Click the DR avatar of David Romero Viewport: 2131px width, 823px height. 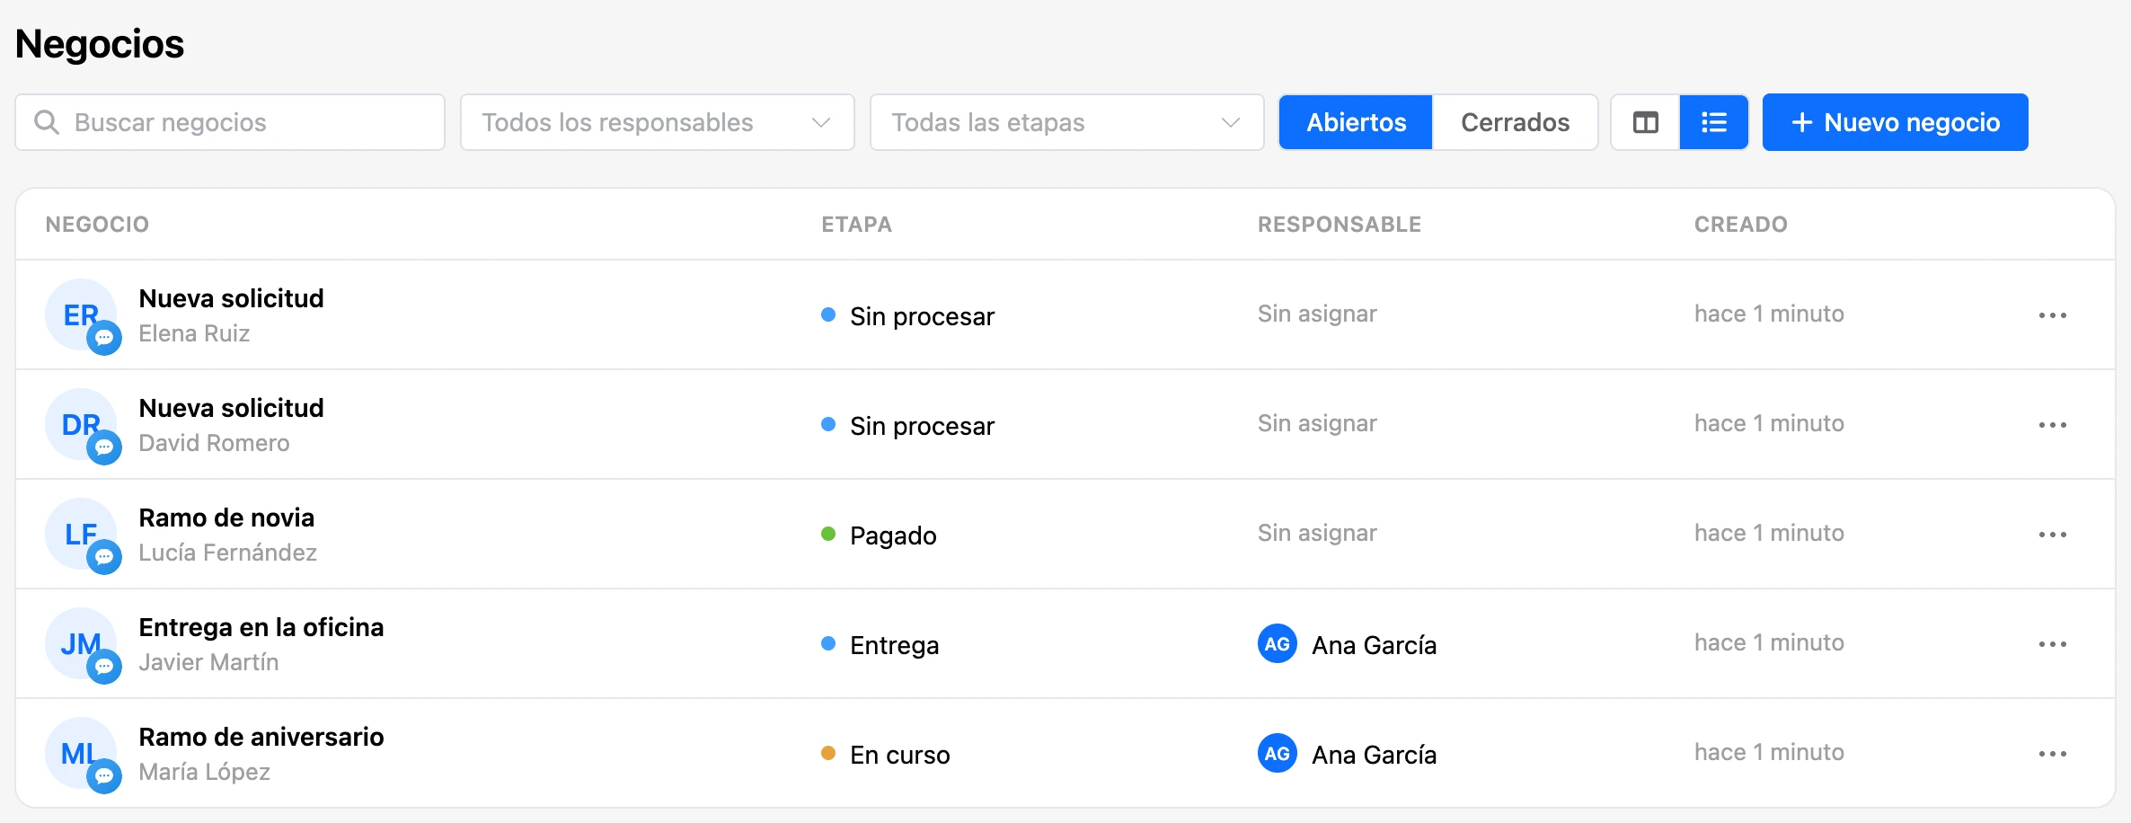coord(81,424)
